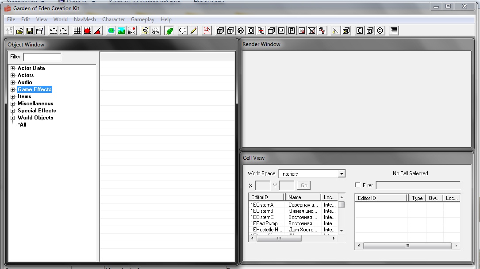480x269 pixels.
Task: Click the speech bubble dialogue icon
Action: [183, 31]
